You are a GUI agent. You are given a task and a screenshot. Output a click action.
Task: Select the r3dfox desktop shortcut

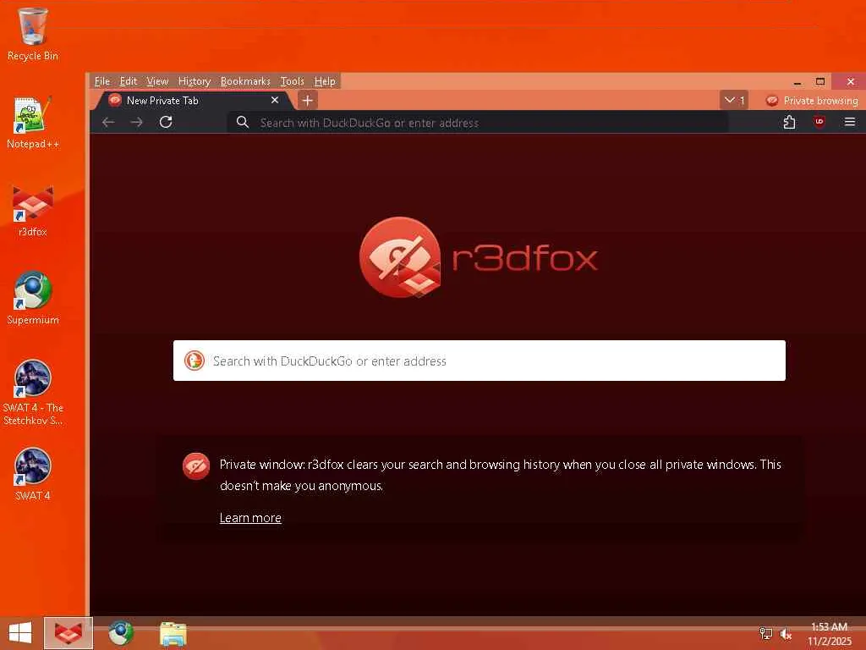33,211
